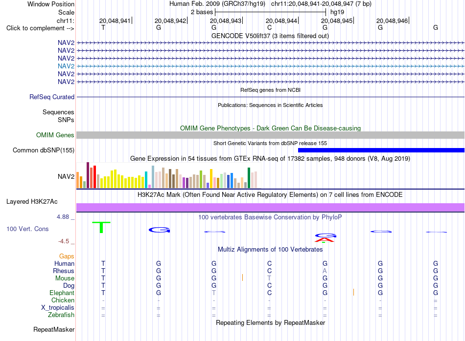This screenshot has height=341, width=465.
Task: Click the Scale label
Action: 66,12
